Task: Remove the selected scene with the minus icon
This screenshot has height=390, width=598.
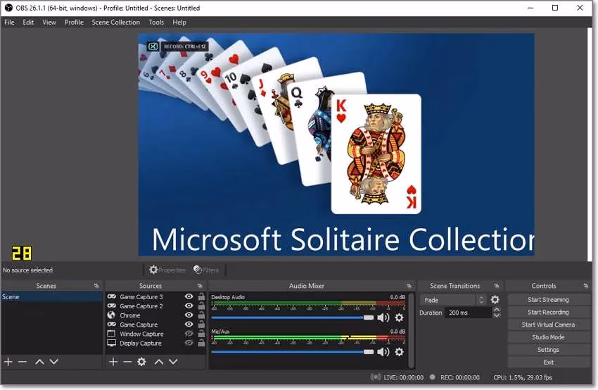Action: (x=23, y=361)
